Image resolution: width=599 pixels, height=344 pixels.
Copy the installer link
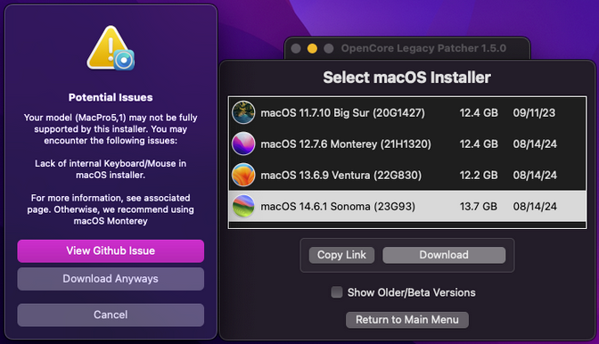(x=341, y=255)
